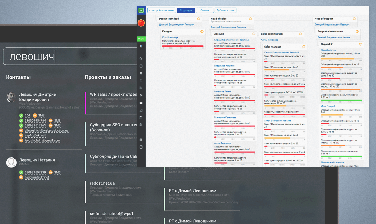
Task: Open Евгений Владимирович Иванов under Support administrator
Action: coord(334,37)
